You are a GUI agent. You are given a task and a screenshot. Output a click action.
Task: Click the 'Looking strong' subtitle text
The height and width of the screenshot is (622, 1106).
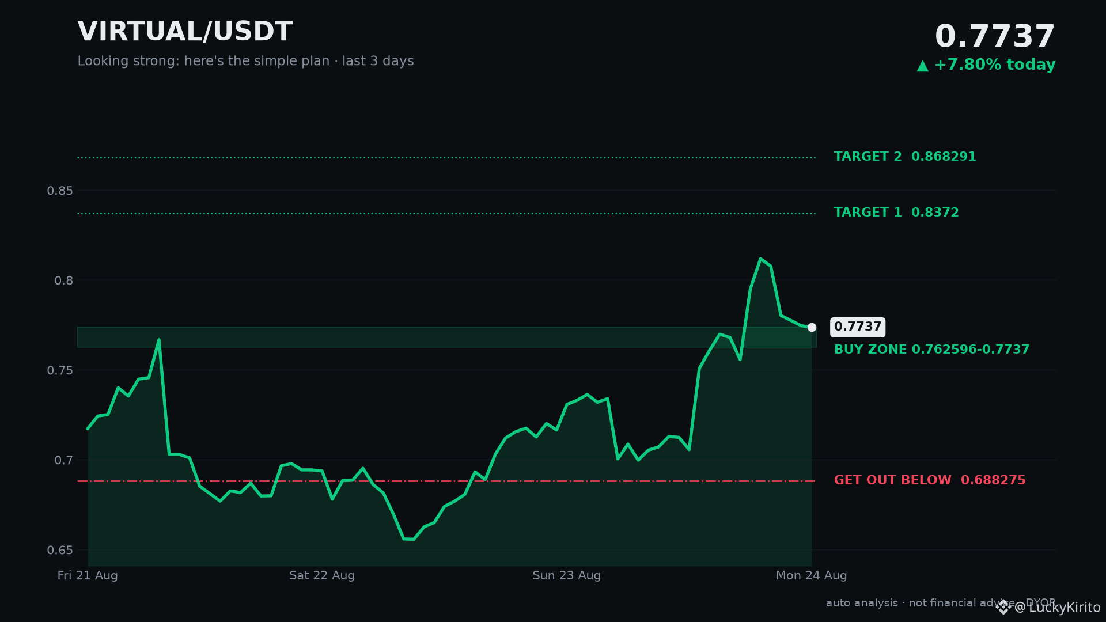245,61
